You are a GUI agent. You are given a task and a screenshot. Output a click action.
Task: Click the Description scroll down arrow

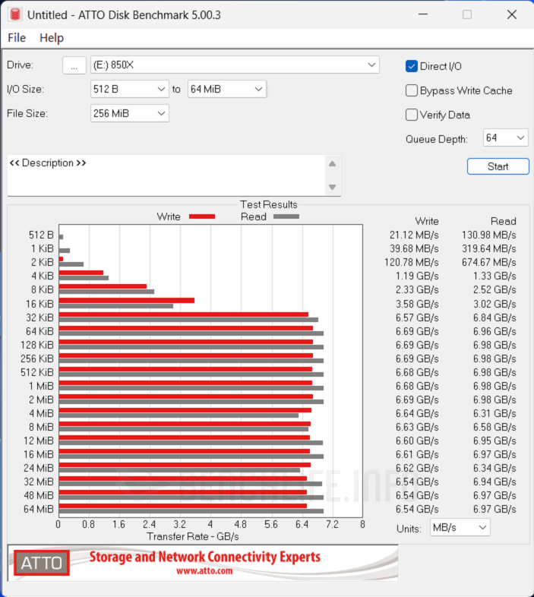click(x=333, y=187)
